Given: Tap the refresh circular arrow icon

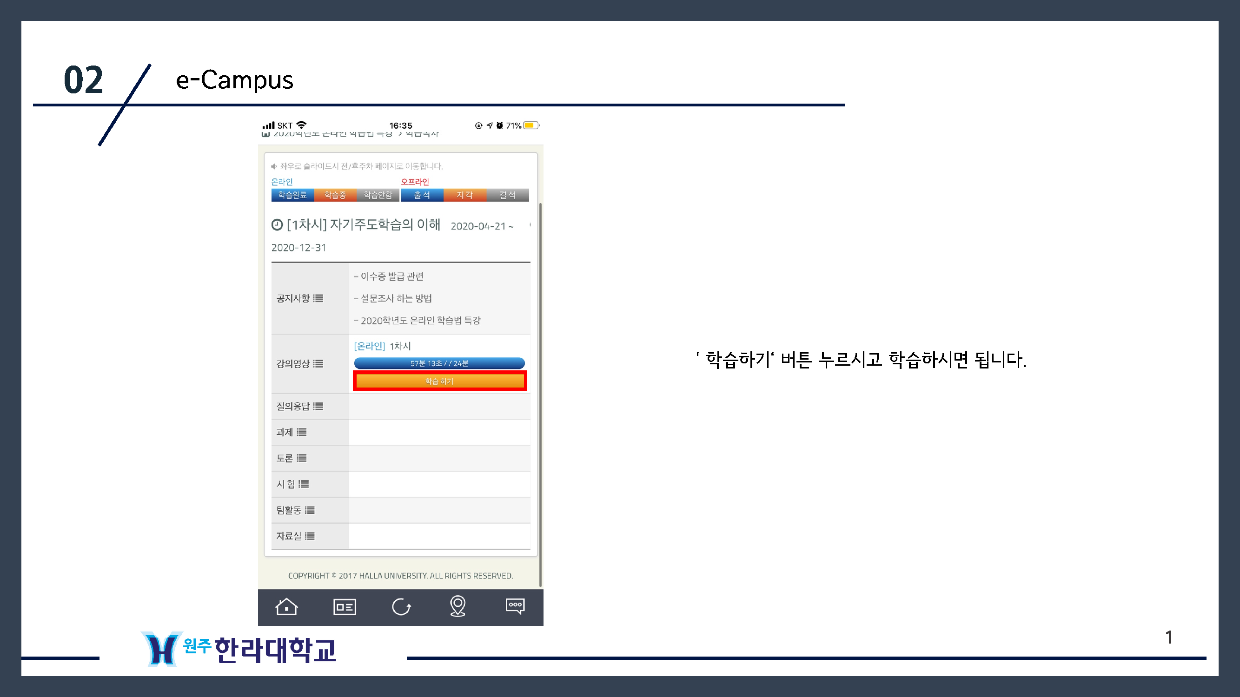Looking at the screenshot, I should pyautogui.click(x=401, y=606).
